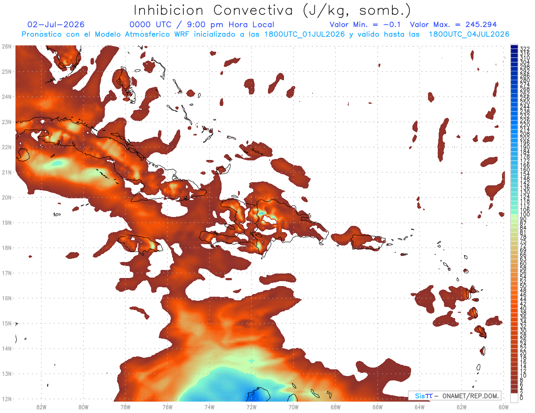Click the 25N latitude label

6,71
